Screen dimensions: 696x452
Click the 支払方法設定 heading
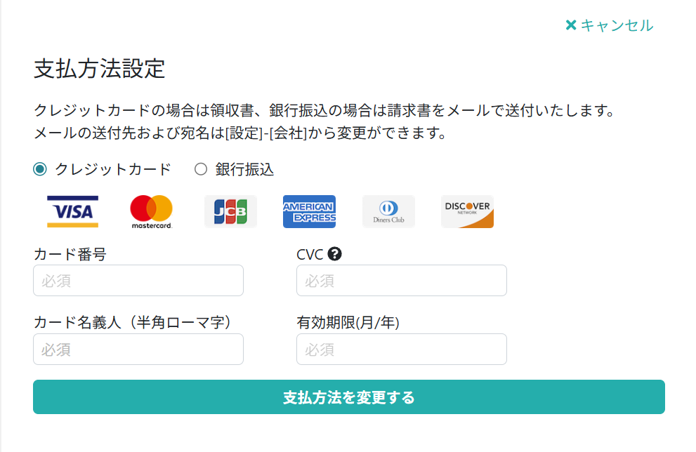click(x=100, y=69)
